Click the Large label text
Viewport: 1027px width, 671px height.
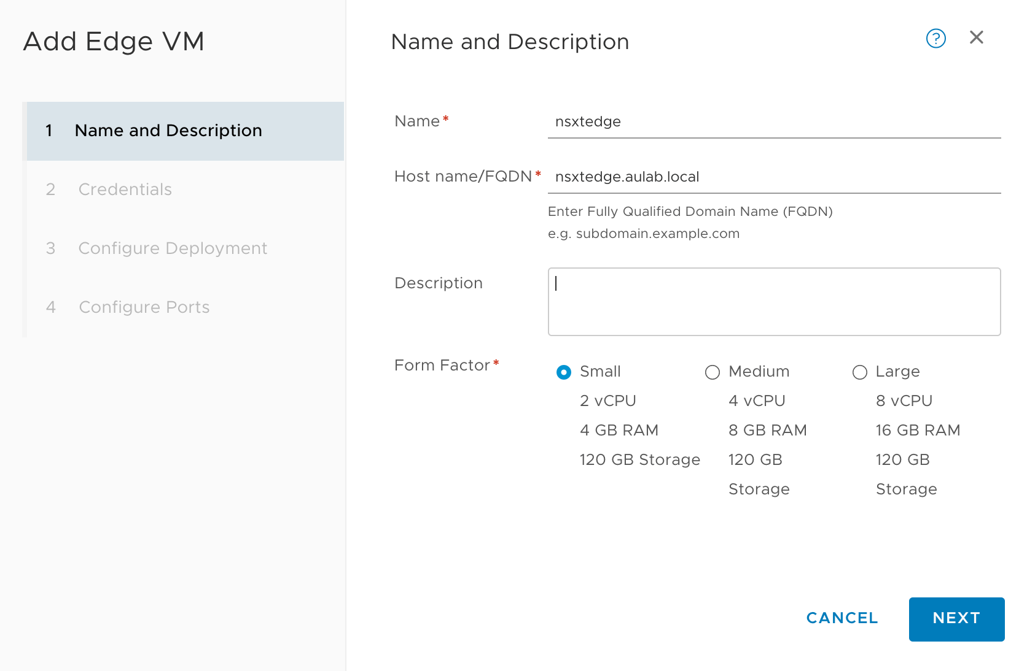(x=897, y=372)
